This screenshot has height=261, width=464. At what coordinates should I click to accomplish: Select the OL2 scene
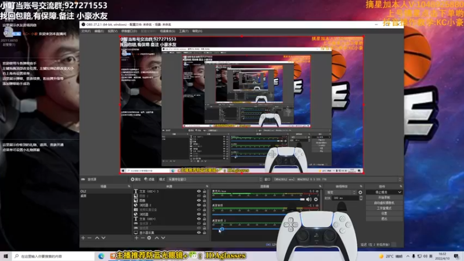coord(106,191)
